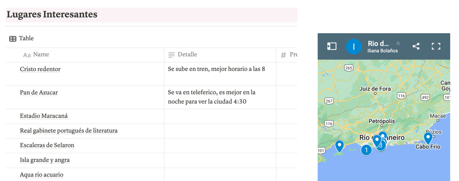Image resolution: width=459 pixels, height=181 pixels.
Task: Click the 'Se sube en tren' detail cell
Action: click(x=220, y=74)
